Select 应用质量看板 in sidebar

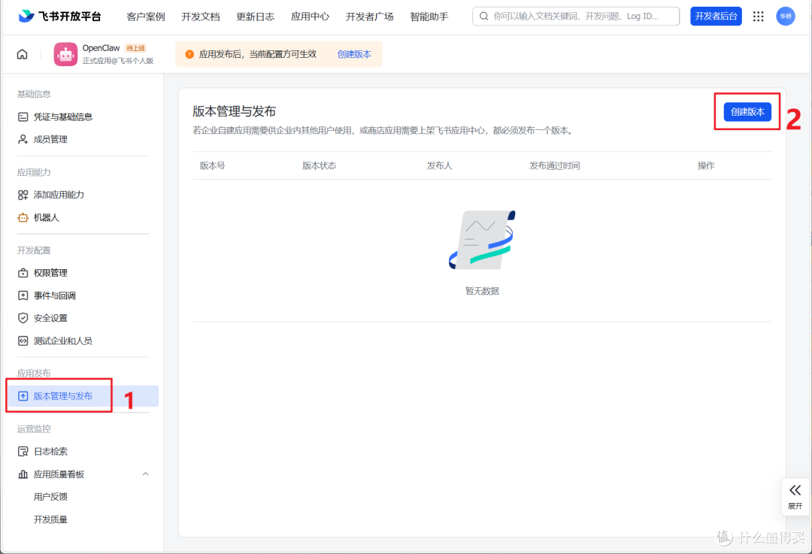[x=59, y=474]
